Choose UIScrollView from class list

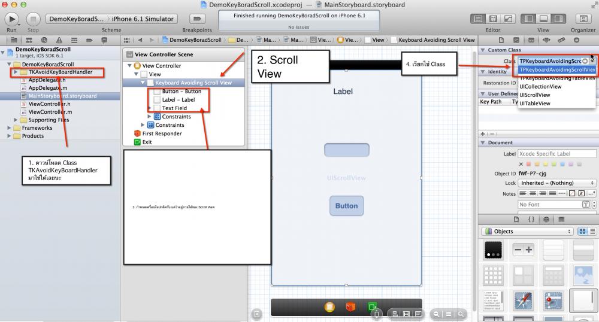coord(535,95)
